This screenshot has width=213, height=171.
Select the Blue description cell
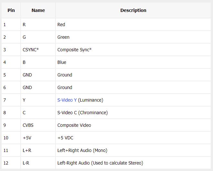(x=133, y=62)
